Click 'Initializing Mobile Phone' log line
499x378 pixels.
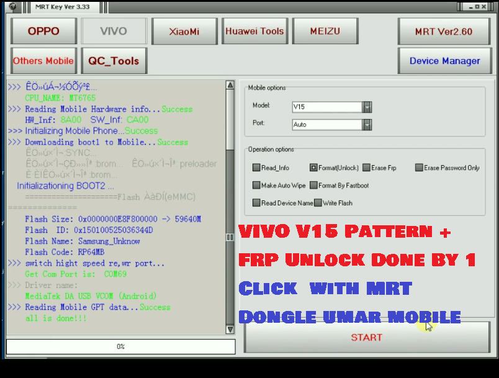(x=83, y=131)
